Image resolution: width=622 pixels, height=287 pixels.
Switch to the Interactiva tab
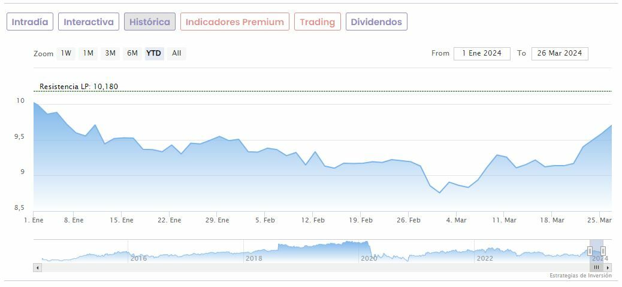pos(89,22)
